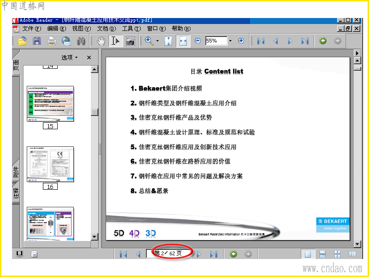
Task: Jump to last page in bottom bar
Action: (x=214, y=254)
